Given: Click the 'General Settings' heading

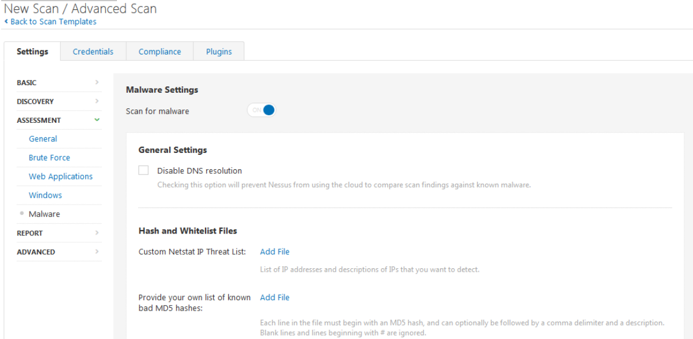Looking at the screenshot, I should 173,150.
